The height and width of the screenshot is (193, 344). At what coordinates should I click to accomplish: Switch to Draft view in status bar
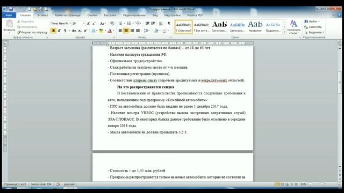click(296, 184)
